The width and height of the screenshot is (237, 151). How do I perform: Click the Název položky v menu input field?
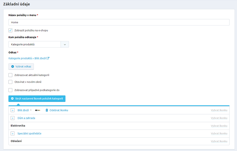[x=119, y=22]
